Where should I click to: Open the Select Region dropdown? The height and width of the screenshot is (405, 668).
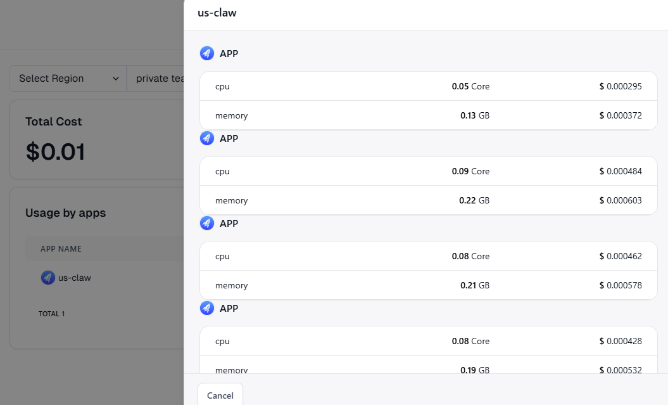[68, 79]
